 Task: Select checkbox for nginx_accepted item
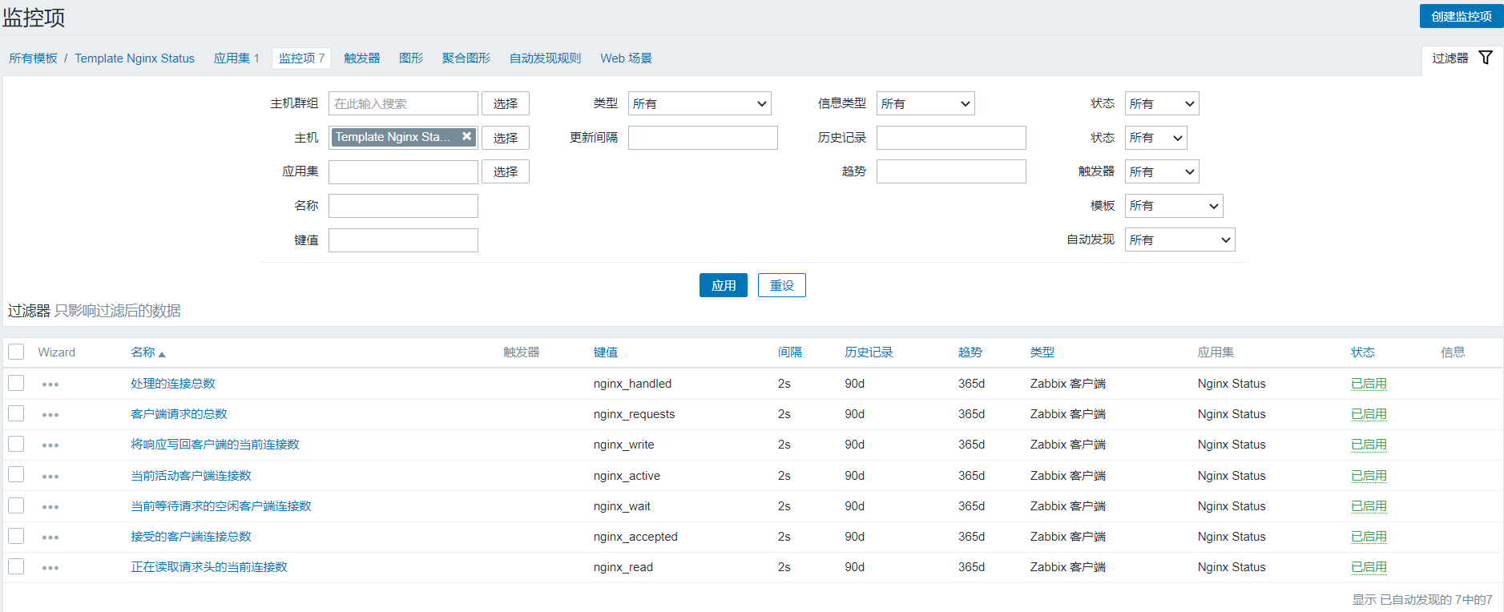(16, 536)
